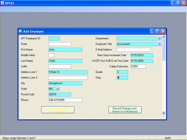Image resolution: width=187 pixels, height=140 pixels.
Task: Click the 'Last Name' label
Action: [x=27, y=61]
